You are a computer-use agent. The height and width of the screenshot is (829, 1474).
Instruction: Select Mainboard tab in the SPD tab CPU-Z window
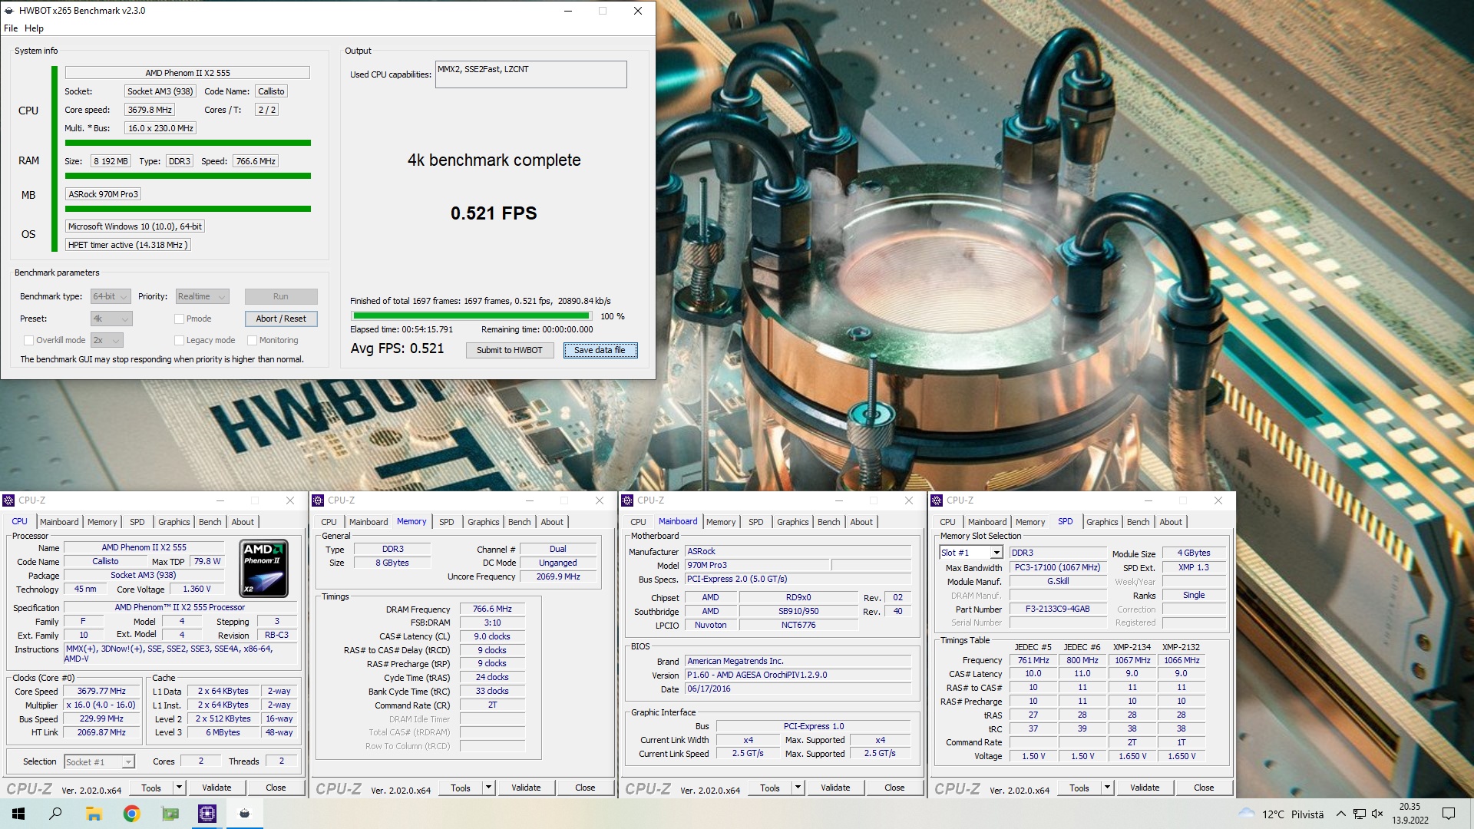[987, 522]
